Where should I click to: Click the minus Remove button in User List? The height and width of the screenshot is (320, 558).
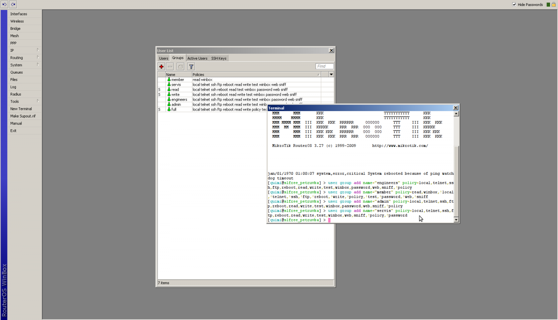pyautogui.click(x=170, y=66)
